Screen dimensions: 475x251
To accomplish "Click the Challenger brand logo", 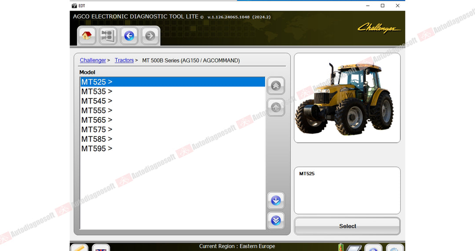I will (x=379, y=28).
